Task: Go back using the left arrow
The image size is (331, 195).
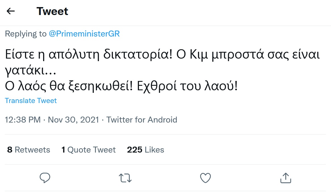Action: pos(11,11)
